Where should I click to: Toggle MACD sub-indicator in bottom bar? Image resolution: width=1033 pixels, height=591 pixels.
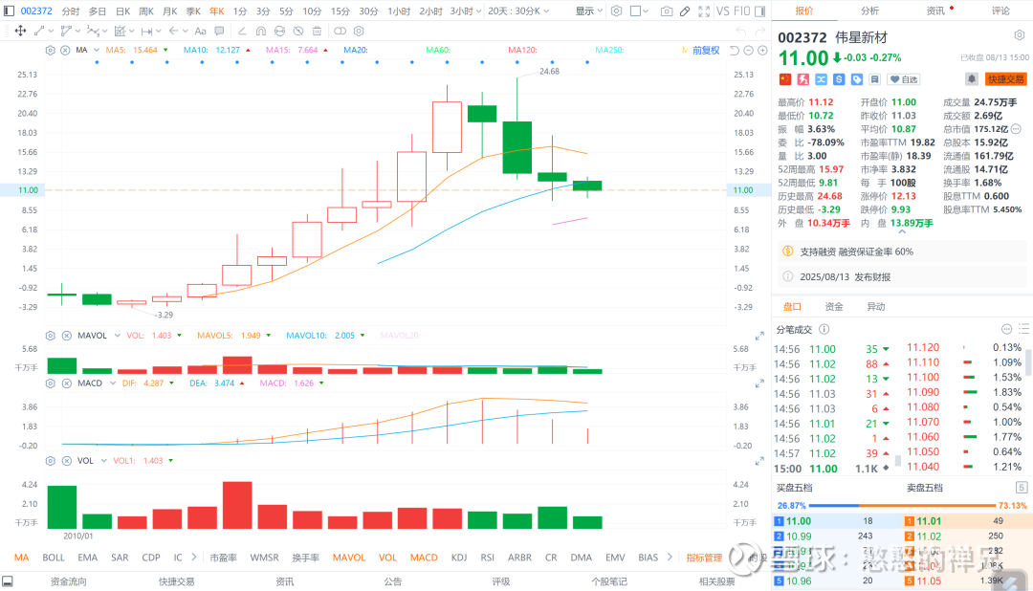424,558
